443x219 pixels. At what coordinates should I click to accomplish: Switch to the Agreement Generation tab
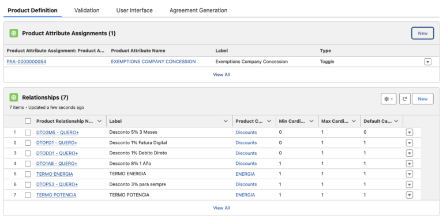pos(198,10)
